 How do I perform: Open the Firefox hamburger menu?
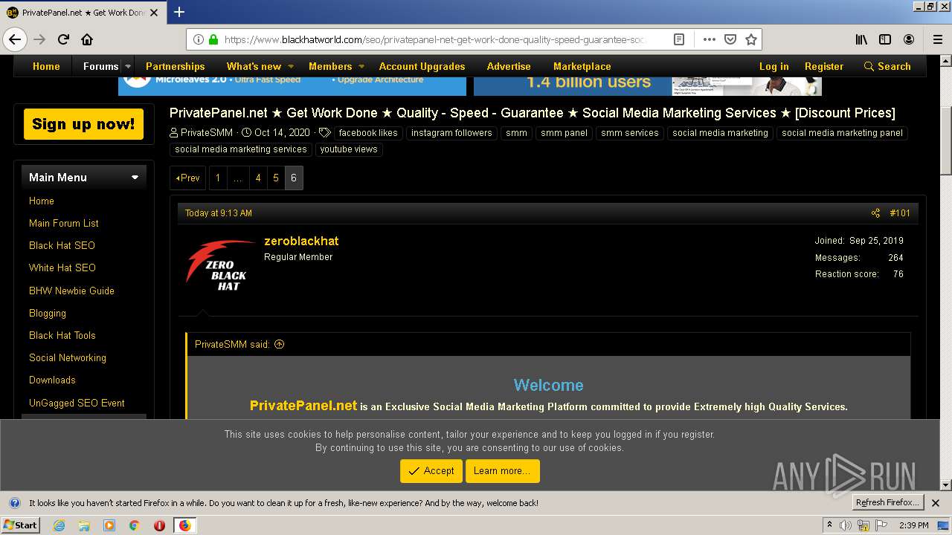point(938,39)
